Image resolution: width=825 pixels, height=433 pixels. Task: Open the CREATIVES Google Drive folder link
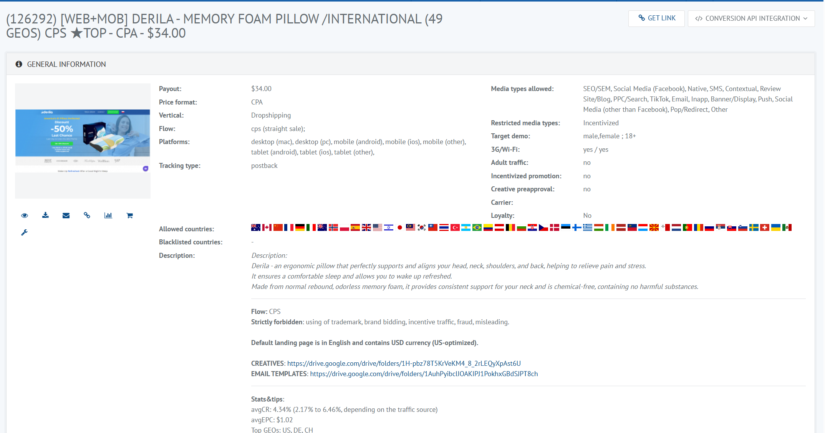(404, 363)
